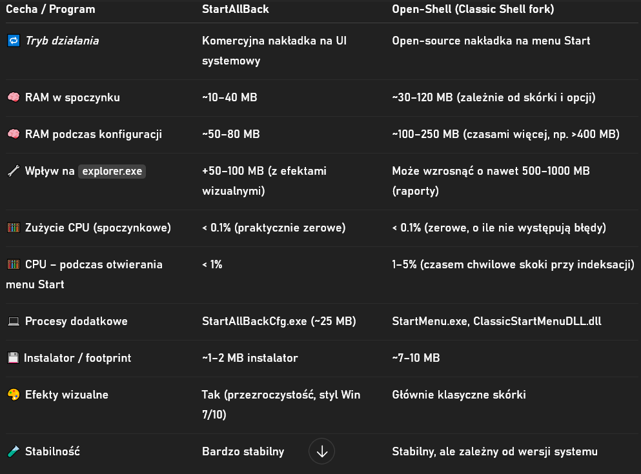Click the StartAllBack column header
This screenshot has width=641, height=474.
(235, 10)
